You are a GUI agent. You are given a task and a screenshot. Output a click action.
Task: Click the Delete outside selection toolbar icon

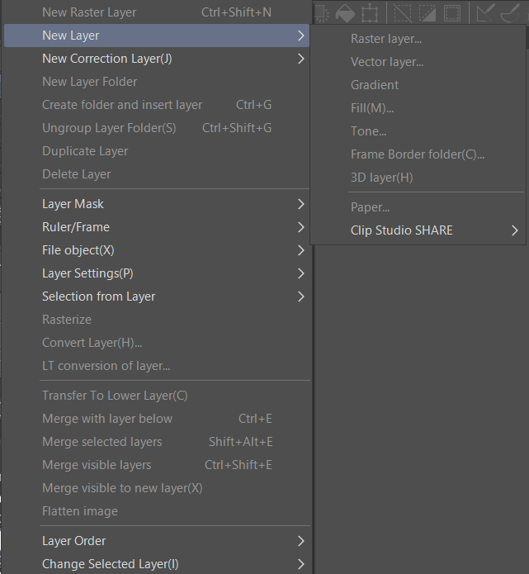pos(321,13)
